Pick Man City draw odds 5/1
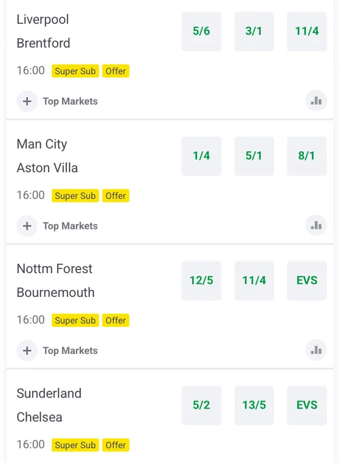340x463 pixels. (254, 156)
